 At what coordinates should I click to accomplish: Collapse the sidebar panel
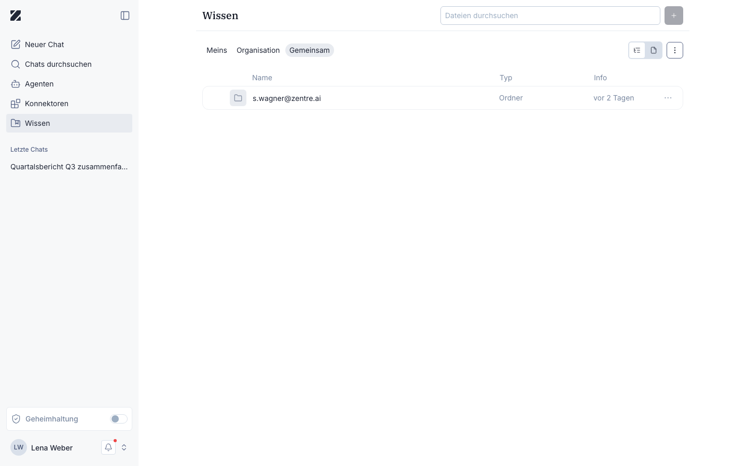tap(125, 16)
